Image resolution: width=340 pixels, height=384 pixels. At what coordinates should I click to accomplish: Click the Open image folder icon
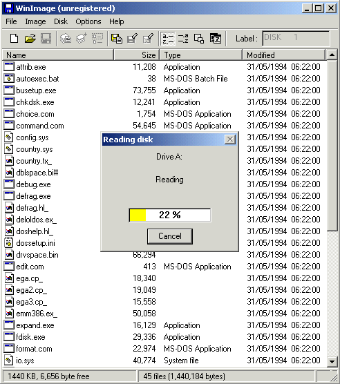point(30,39)
